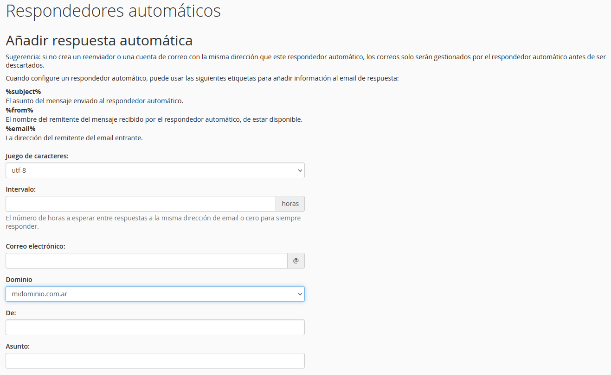The width and height of the screenshot is (611, 375).
Task: Click the 'Correo electrónico:' label
Action: pos(35,246)
